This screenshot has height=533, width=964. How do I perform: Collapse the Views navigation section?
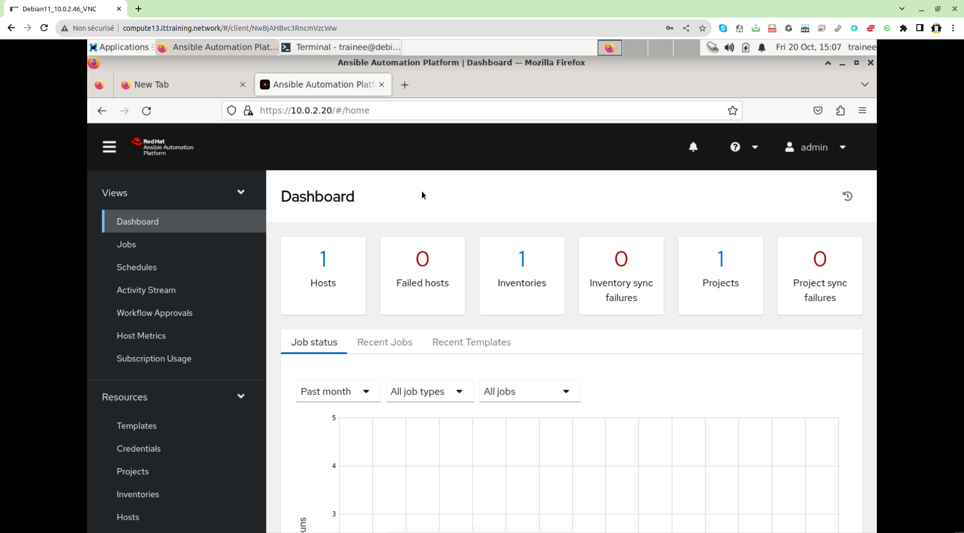click(241, 192)
